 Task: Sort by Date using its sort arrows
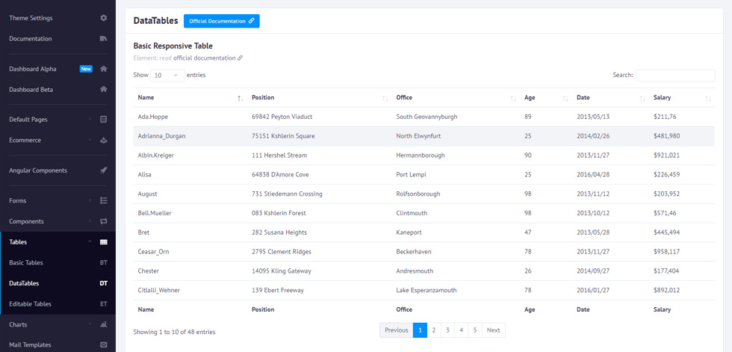click(x=642, y=98)
